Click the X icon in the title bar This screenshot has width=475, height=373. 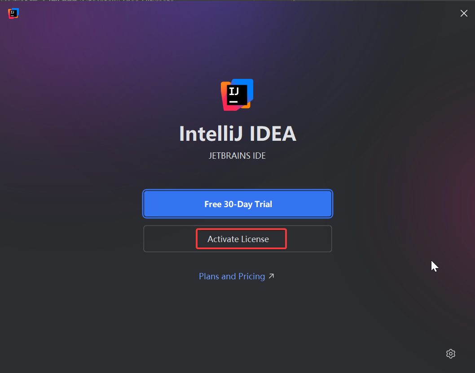tap(464, 13)
